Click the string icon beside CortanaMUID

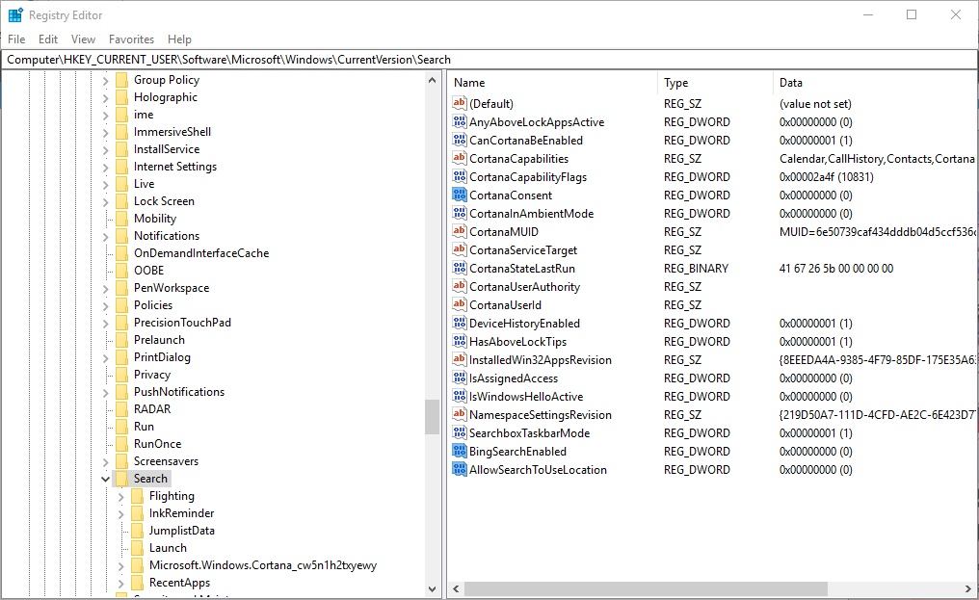pyautogui.click(x=460, y=231)
